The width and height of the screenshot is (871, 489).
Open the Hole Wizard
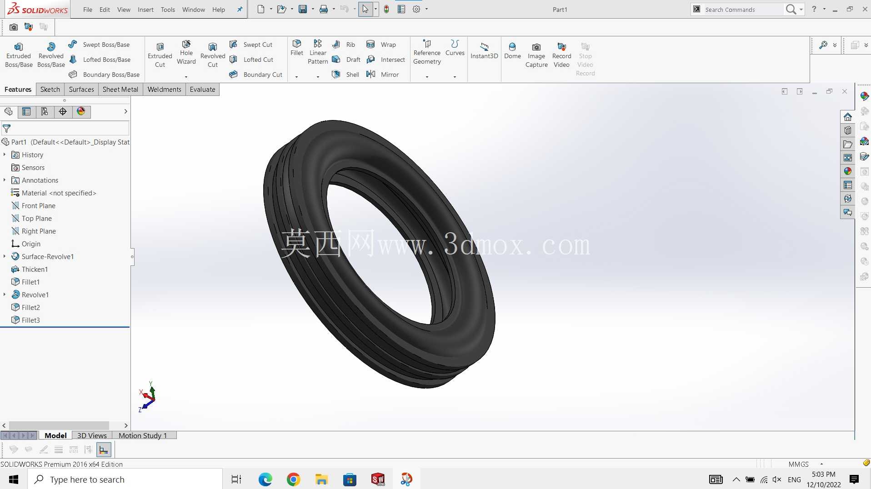click(x=186, y=52)
